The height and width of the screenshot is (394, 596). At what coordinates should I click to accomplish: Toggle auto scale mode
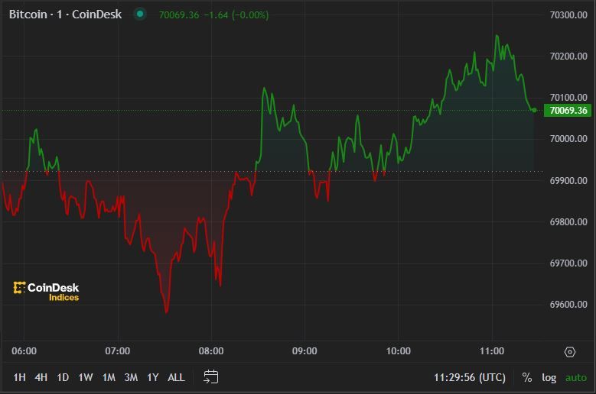point(576,378)
